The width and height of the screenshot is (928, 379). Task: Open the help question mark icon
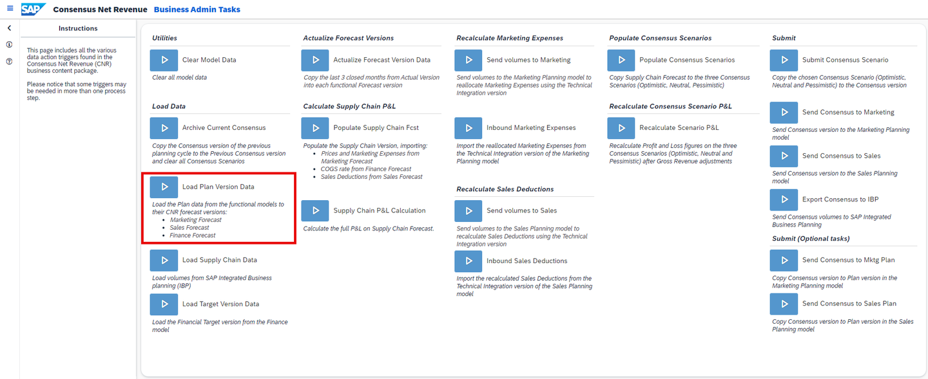tap(9, 62)
